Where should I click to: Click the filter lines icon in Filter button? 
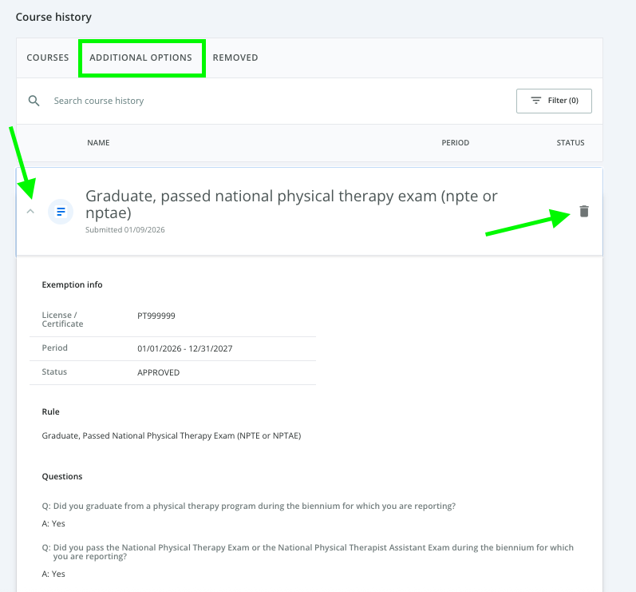(536, 101)
